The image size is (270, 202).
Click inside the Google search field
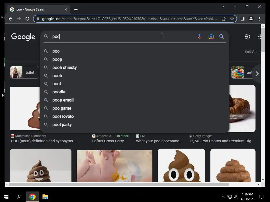click(x=123, y=36)
